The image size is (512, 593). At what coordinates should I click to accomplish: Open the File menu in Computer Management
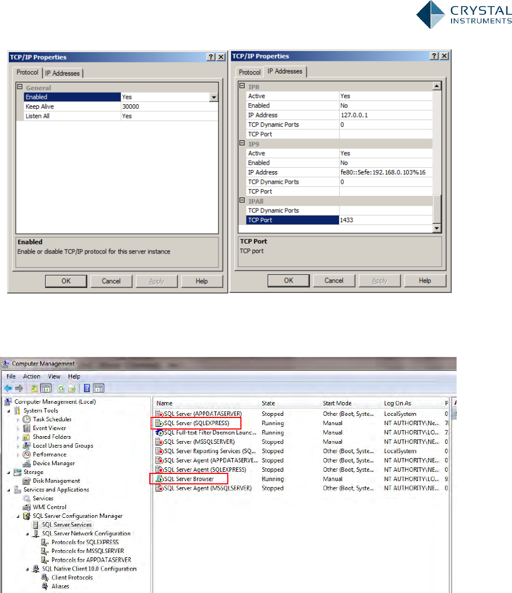pyautogui.click(x=11, y=376)
